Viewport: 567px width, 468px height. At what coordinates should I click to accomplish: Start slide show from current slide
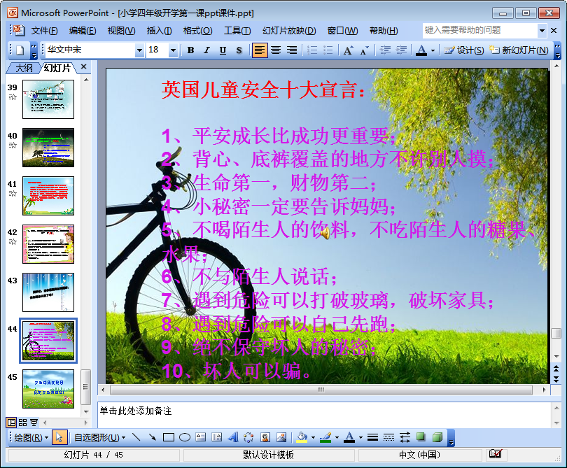34,423
